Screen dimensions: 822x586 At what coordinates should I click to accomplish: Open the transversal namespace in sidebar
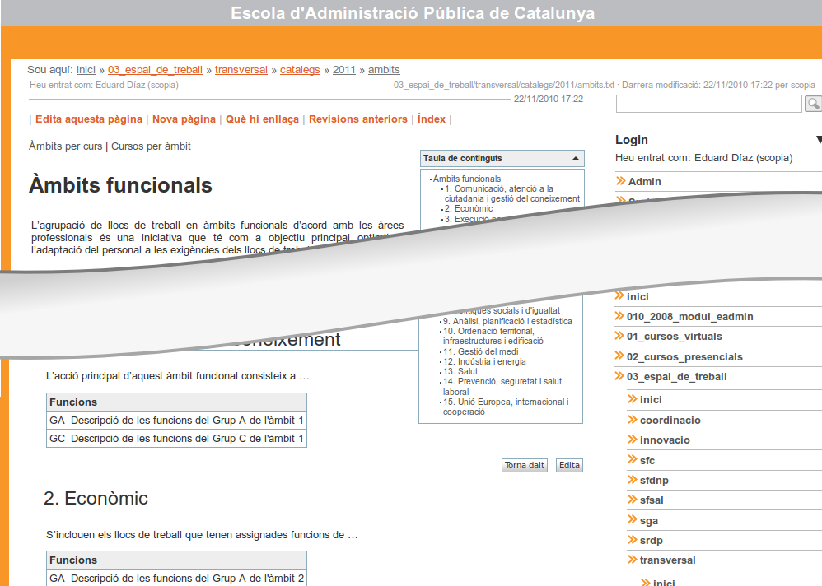pyautogui.click(x=667, y=560)
